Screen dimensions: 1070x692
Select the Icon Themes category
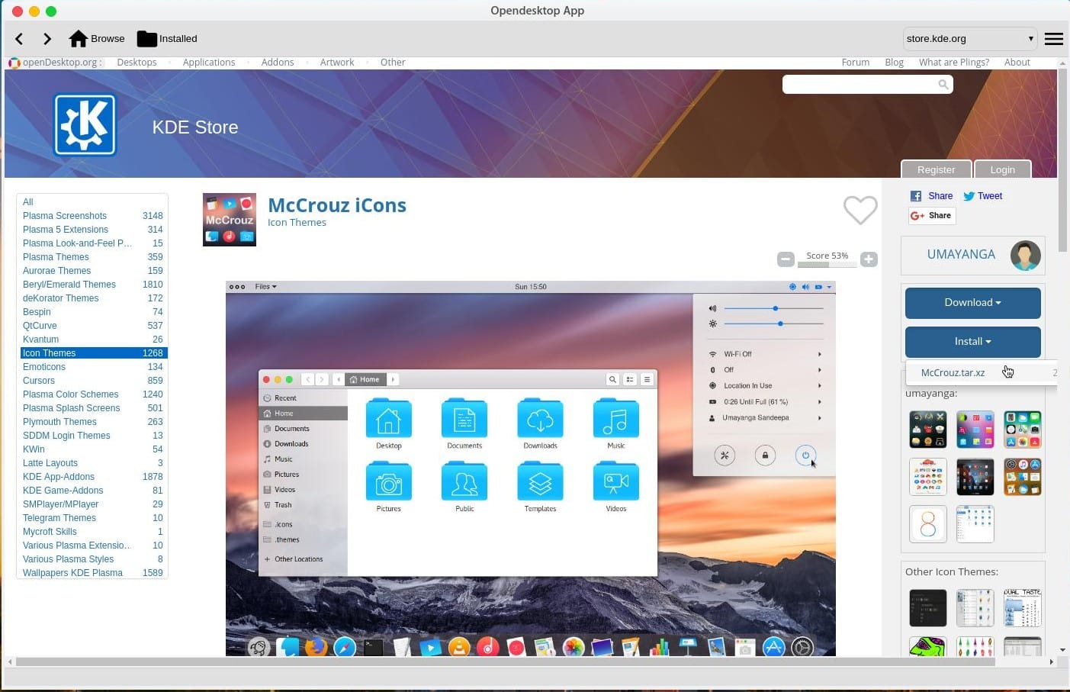coord(93,353)
